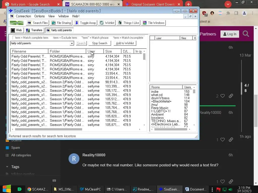This screenshot has height=193, width=258.
Task: Select the +BlackMetal+ room
Action: (x=161, y=102)
